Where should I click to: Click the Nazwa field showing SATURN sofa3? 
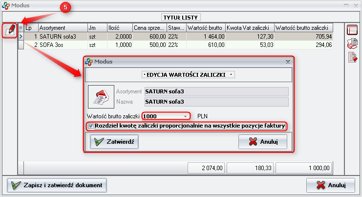tap(216, 102)
